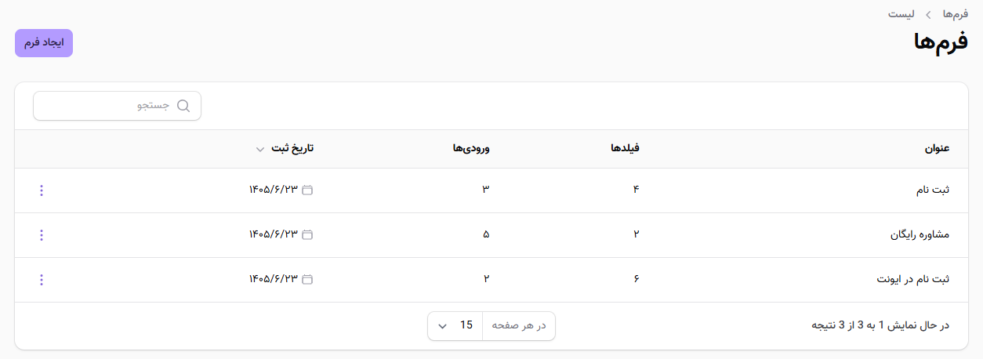Image resolution: width=983 pixels, height=359 pixels.
Task: Click calendar icon in مشاوره رایگان row
Action: [x=307, y=235]
